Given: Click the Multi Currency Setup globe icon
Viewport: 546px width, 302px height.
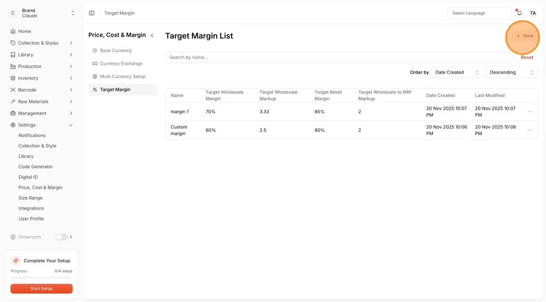Looking at the screenshot, I should 95,76.
